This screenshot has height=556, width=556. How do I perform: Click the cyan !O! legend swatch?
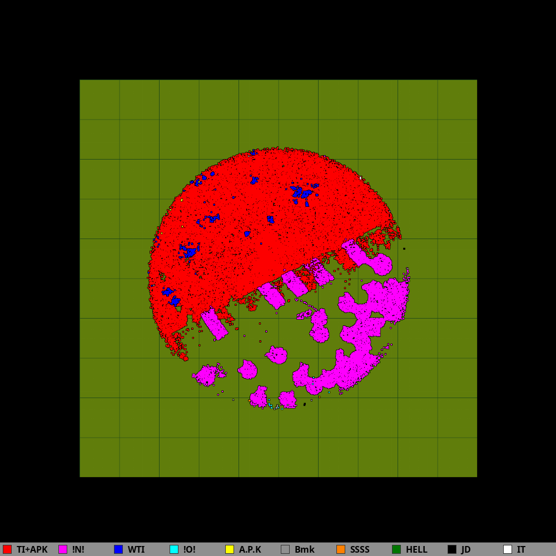(x=174, y=549)
